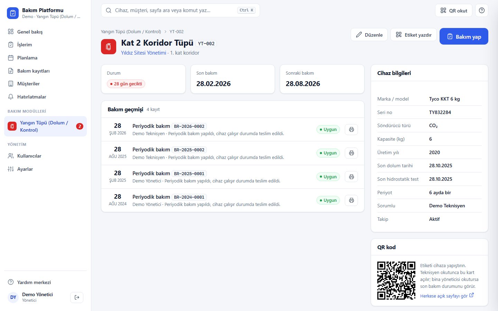Follow the Herkese açık sayfayı gör link
This screenshot has width=498, height=311.
447,296
